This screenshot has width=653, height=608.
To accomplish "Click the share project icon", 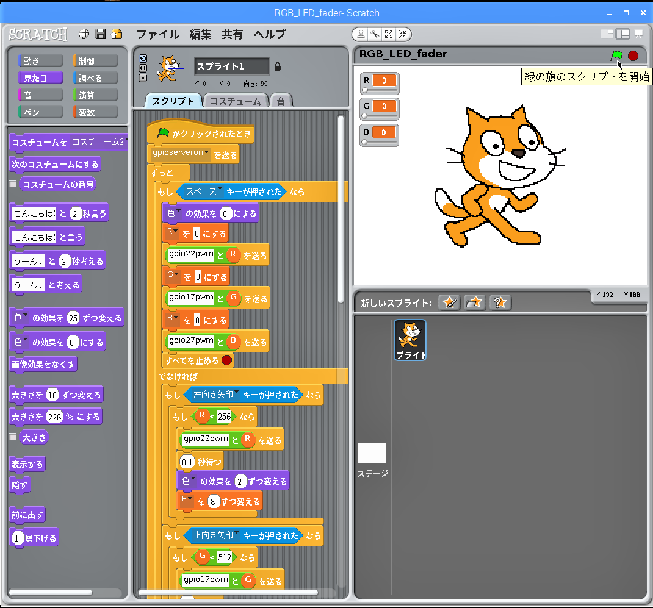I will (x=117, y=34).
